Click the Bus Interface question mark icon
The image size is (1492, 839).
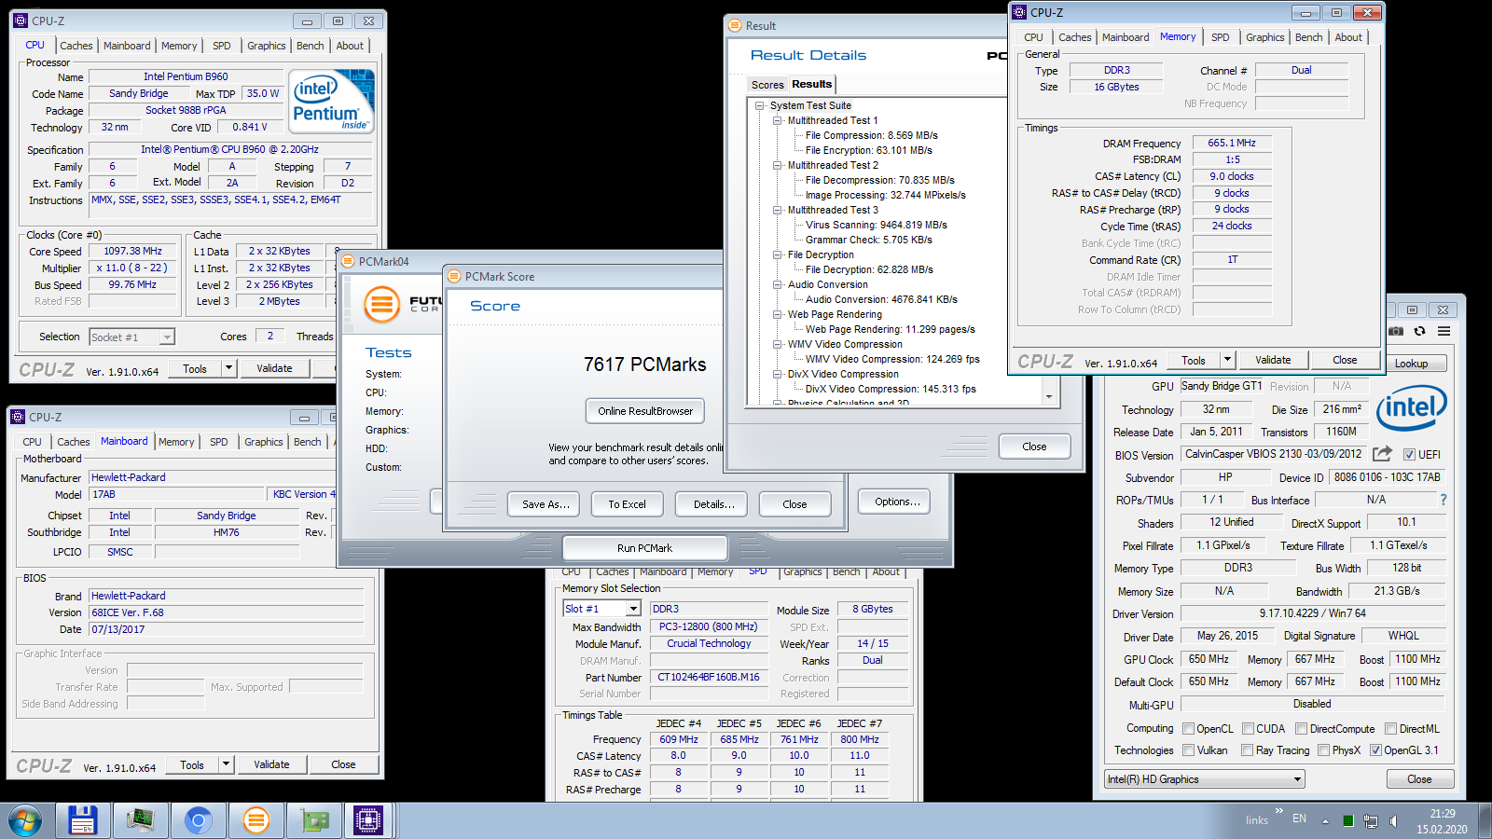pyautogui.click(x=1444, y=500)
